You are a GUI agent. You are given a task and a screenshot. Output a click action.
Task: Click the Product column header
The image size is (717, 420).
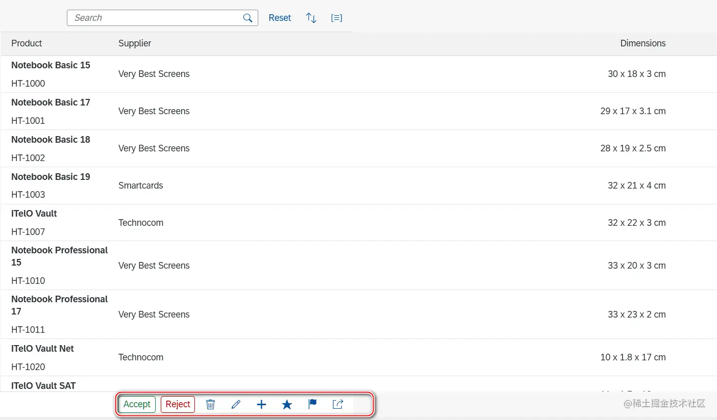pos(27,43)
